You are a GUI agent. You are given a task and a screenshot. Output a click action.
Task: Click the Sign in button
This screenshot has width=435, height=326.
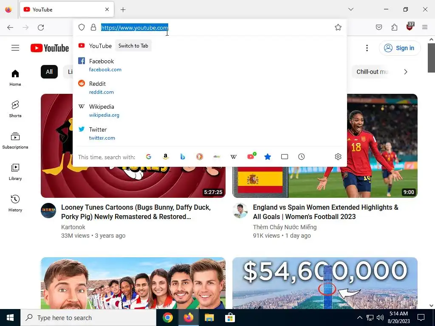click(x=400, y=48)
